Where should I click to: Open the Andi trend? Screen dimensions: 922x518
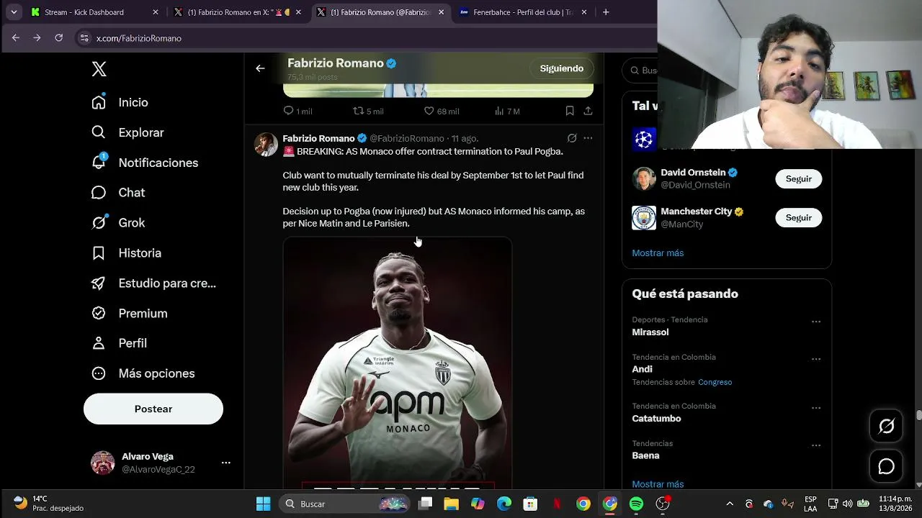pos(642,369)
